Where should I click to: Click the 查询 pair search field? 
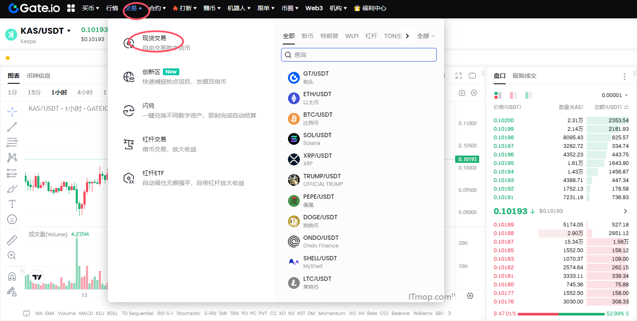[359, 55]
